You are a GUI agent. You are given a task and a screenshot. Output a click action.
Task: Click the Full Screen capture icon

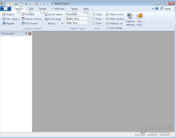click(23, 23)
